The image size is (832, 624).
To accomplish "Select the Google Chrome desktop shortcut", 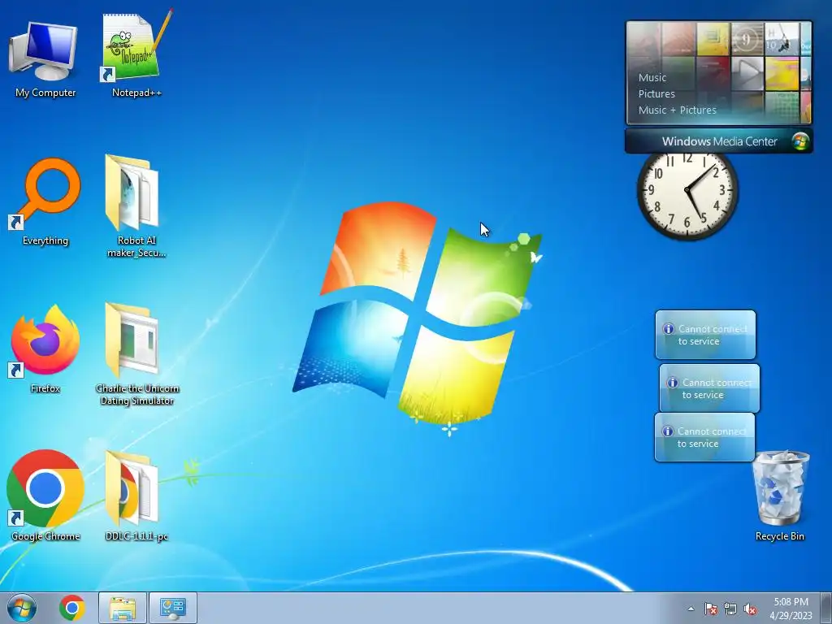I will click(45, 496).
